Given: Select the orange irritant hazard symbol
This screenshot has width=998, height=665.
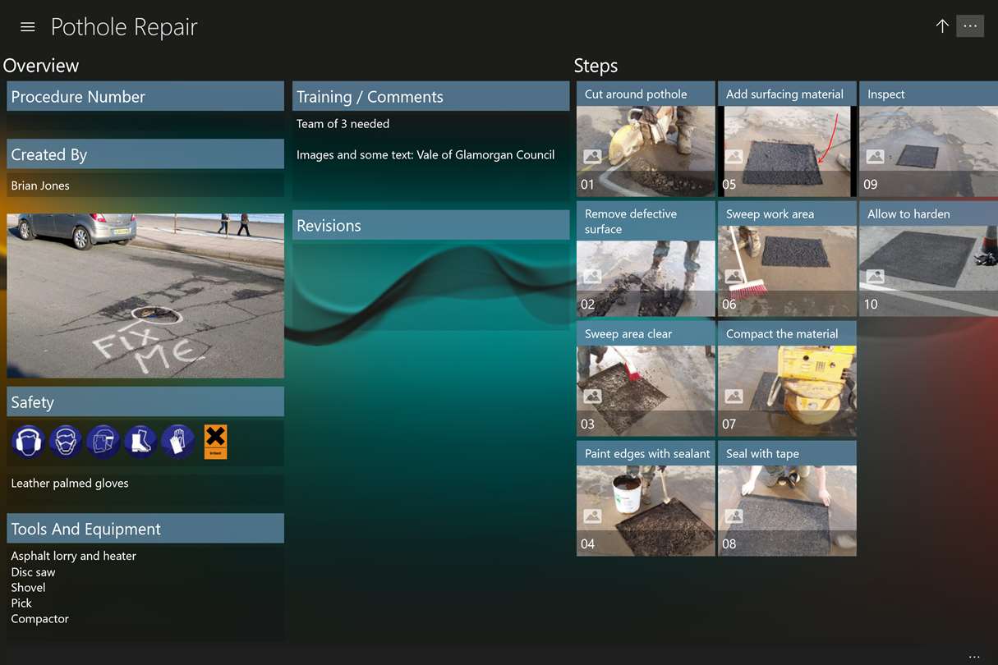Looking at the screenshot, I should 215,442.
